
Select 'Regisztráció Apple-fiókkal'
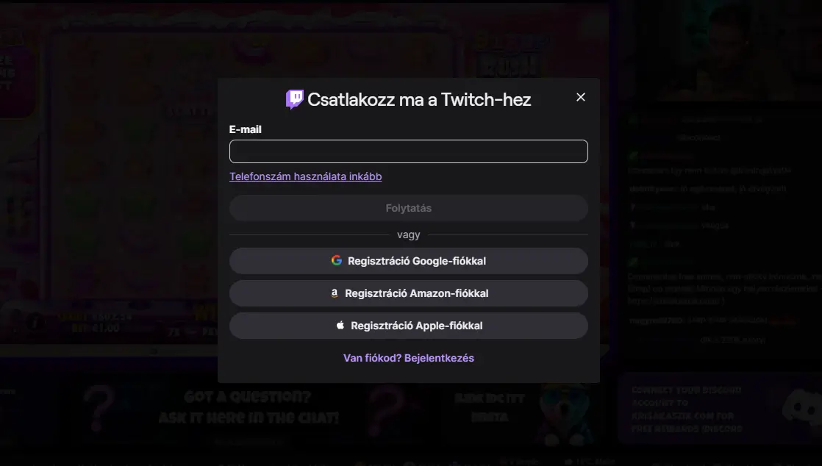point(409,325)
